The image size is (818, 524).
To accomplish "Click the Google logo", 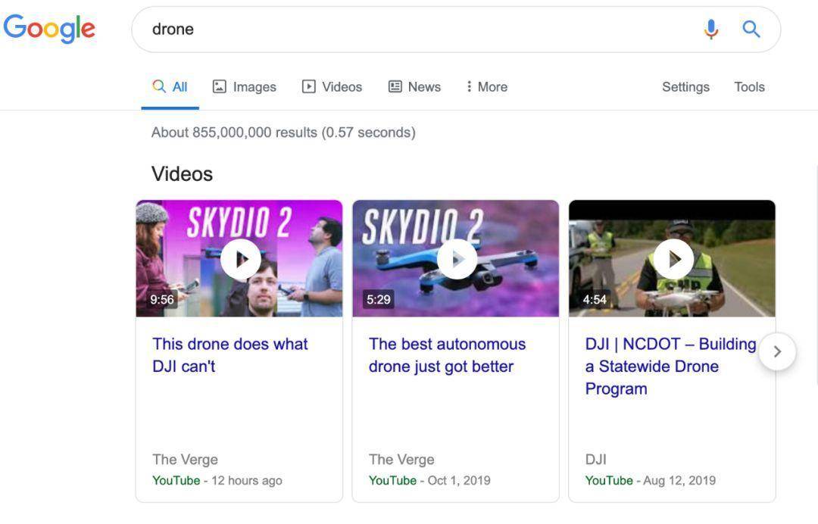I will click(49, 29).
